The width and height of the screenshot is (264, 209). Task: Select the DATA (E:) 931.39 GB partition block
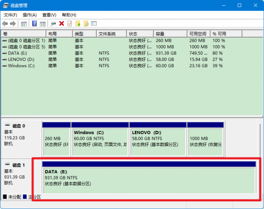[x=149, y=177]
